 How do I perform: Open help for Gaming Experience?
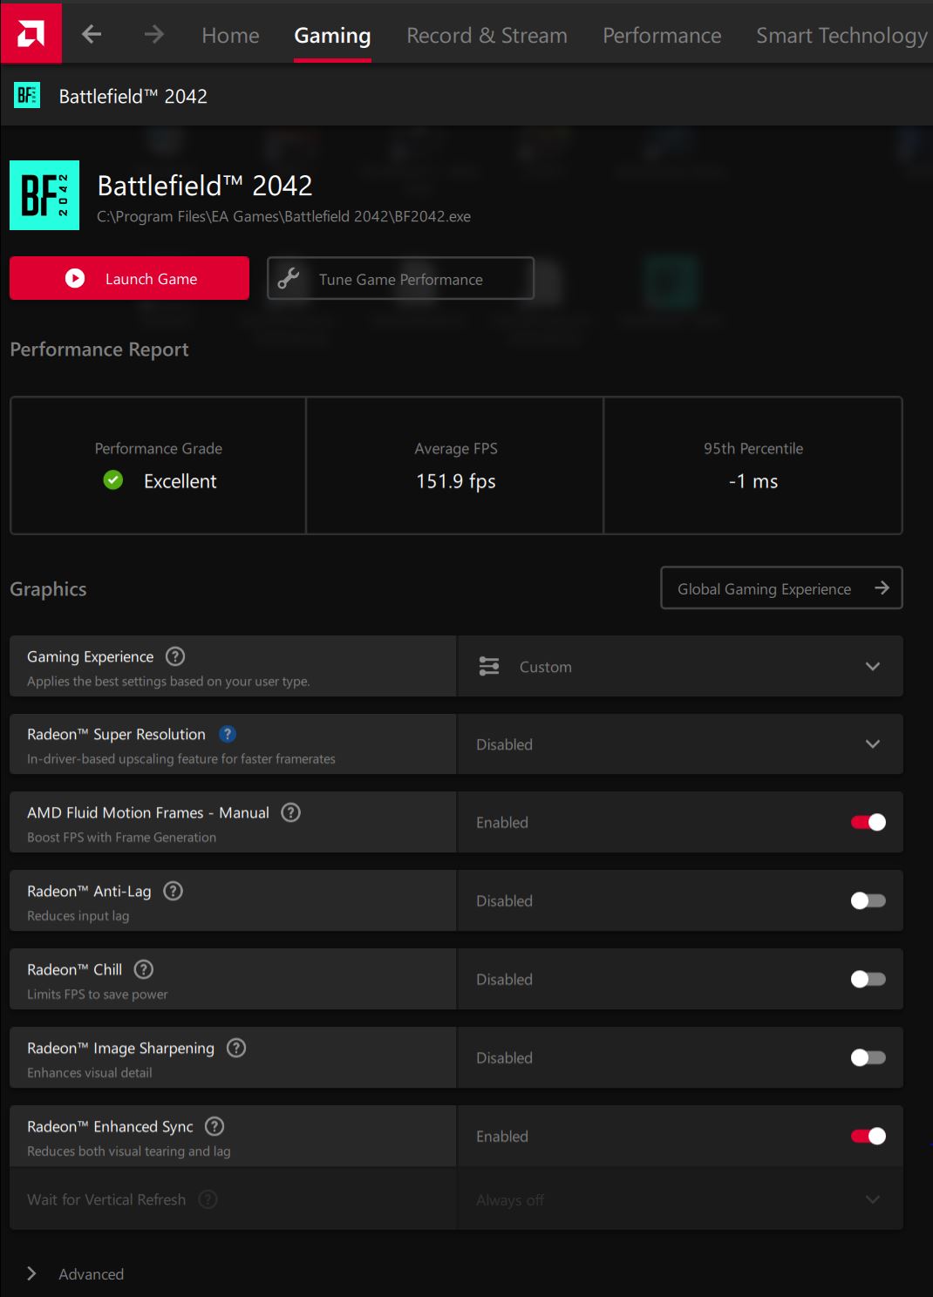(175, 656)
